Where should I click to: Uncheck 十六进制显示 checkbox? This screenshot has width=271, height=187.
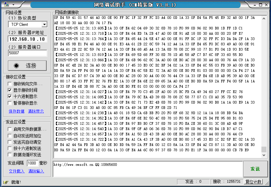pos(10,96)
